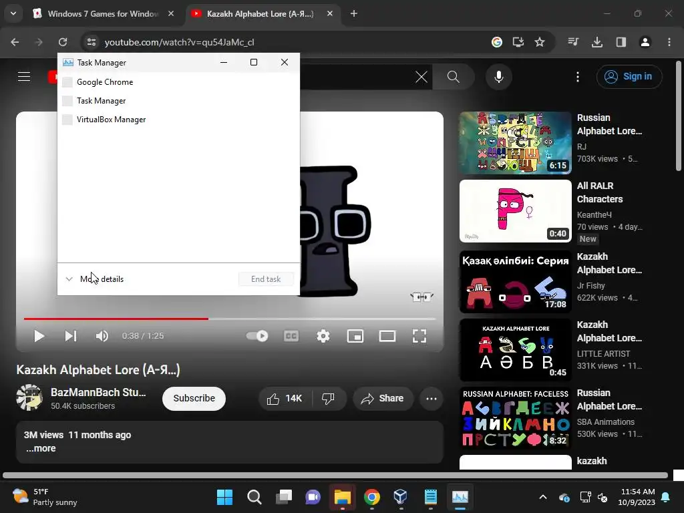Expand description with ...more
684x513 pixels.
pyautogui.click(x=41, y=448)
